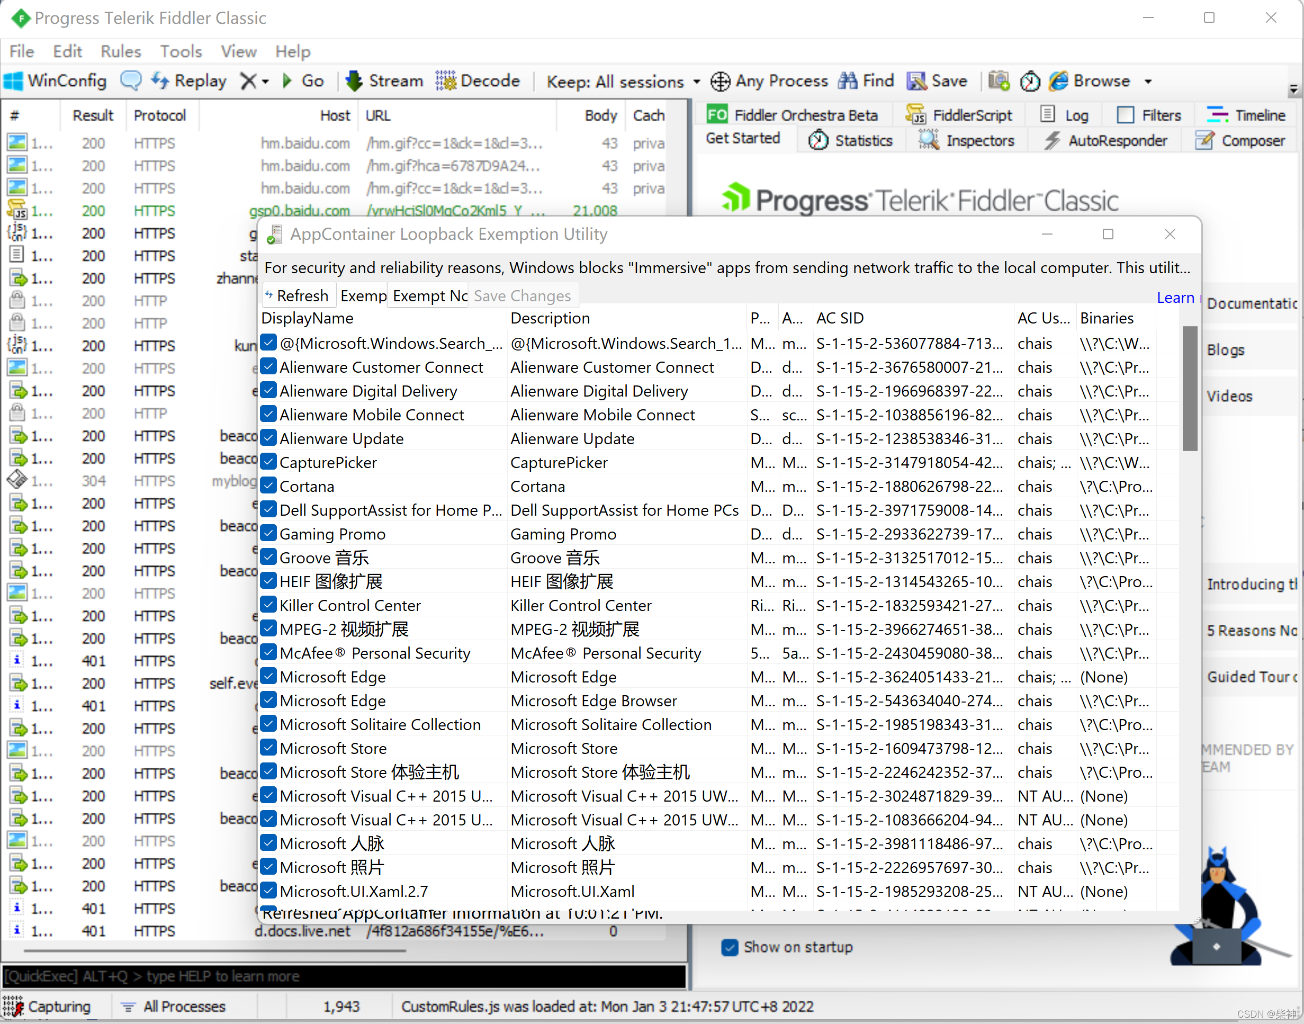Screen dimensions: 1304x1024
Task: Switch to the Inspectors tab
Action: (x=967, y=140)
